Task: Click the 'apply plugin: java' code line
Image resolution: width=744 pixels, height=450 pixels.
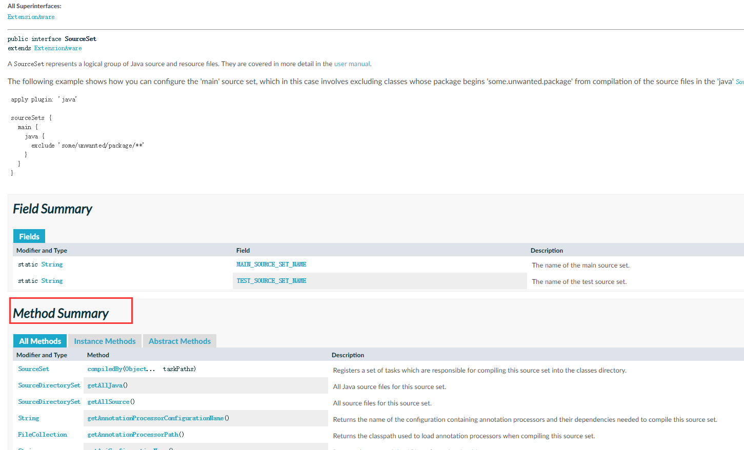Action: pos(44,99)
